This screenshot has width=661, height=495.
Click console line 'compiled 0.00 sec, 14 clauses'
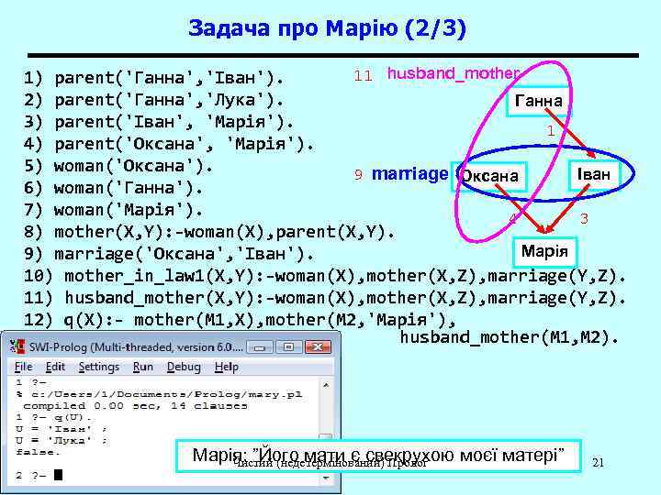[135, 406]
